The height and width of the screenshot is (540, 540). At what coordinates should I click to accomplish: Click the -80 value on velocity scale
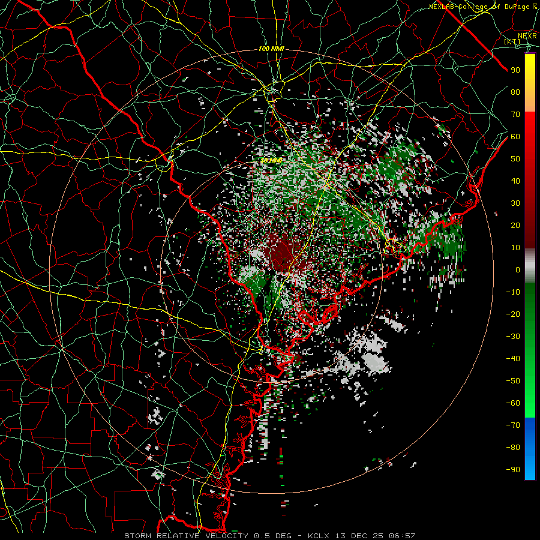pos(513,448)
